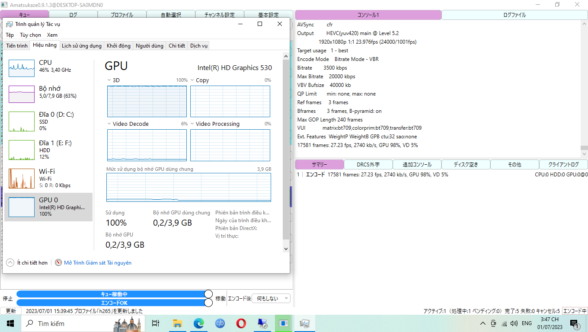This screenshot has height=332, width=588.
Task: Toggle the エンコードOK switch
Action: click(114, 303)
